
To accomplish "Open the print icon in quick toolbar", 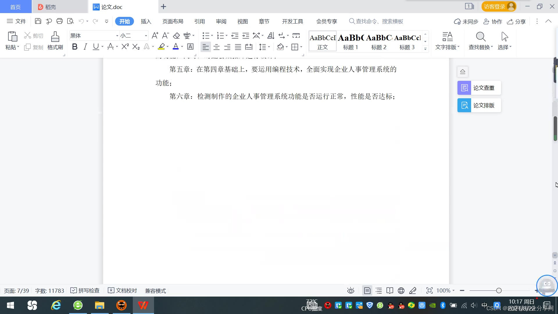I will (x=60, y=21).
